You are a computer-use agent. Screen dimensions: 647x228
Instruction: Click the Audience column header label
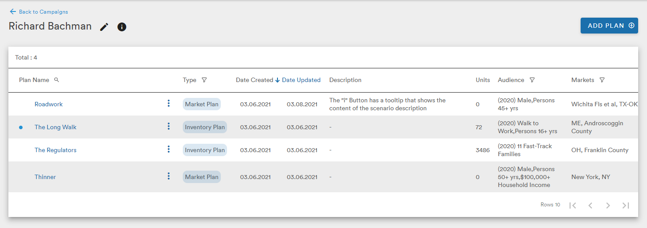pos(511,80)
